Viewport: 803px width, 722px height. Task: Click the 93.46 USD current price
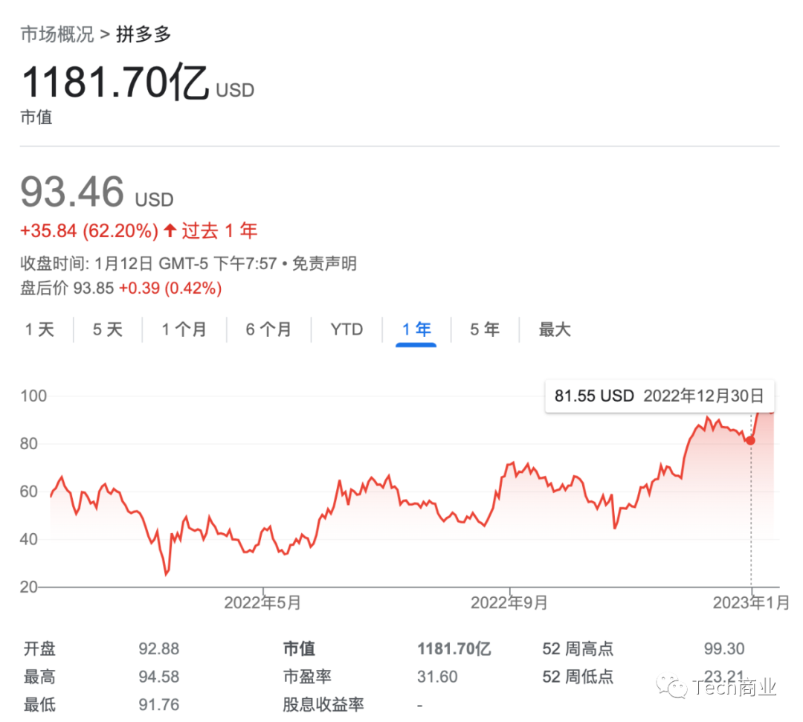(72, 193)
